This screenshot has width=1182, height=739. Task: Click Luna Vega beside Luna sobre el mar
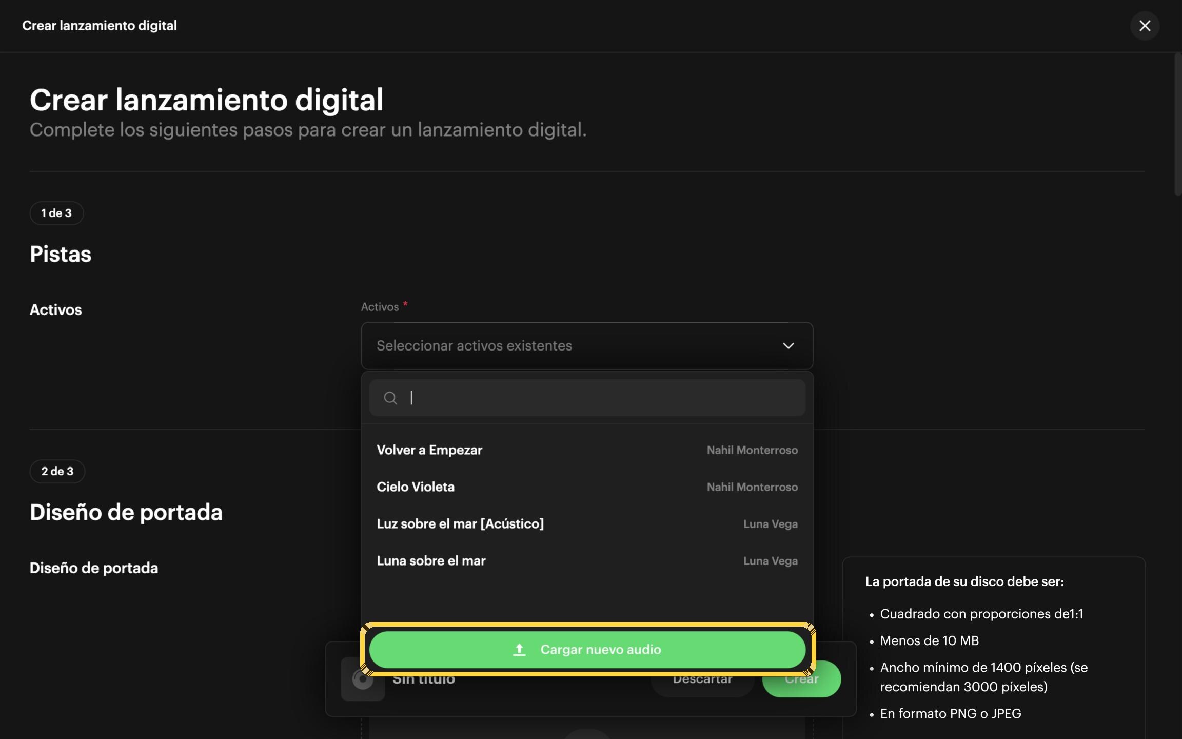(x=771, y=561)
